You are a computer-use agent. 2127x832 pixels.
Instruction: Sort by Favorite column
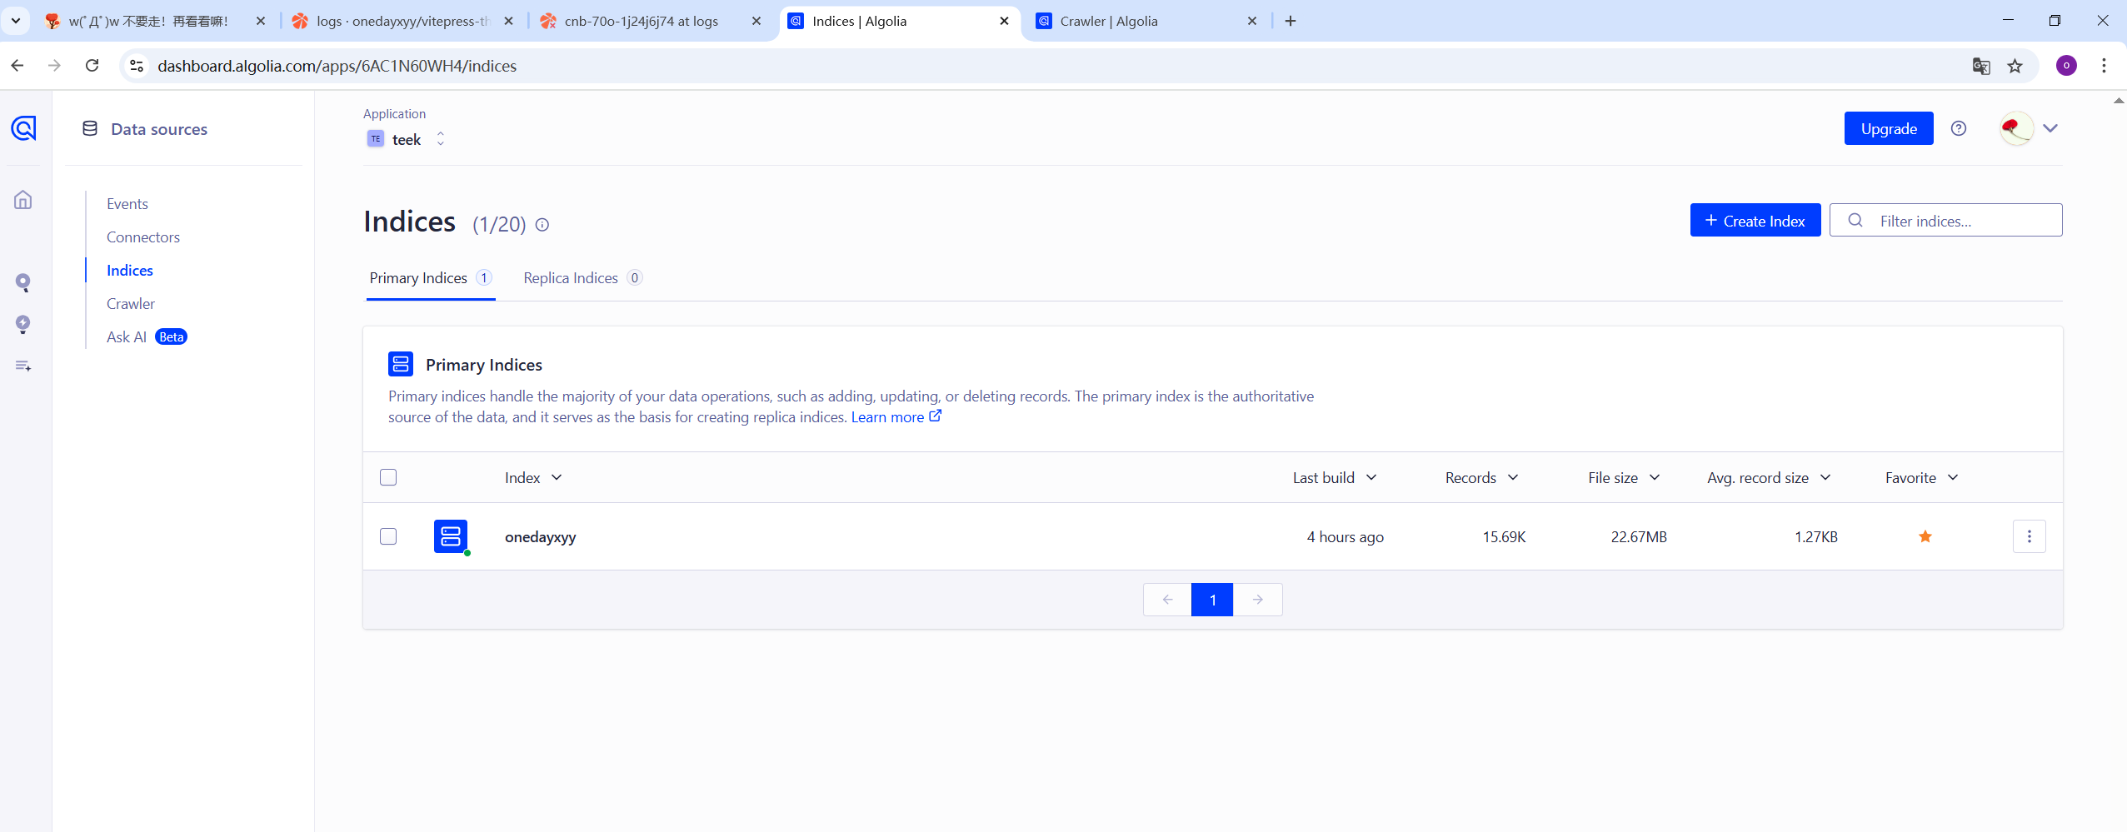(x=1921, y=477)
